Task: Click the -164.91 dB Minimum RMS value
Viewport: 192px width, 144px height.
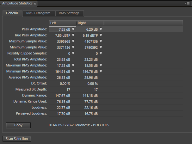Action: [62, 72]
